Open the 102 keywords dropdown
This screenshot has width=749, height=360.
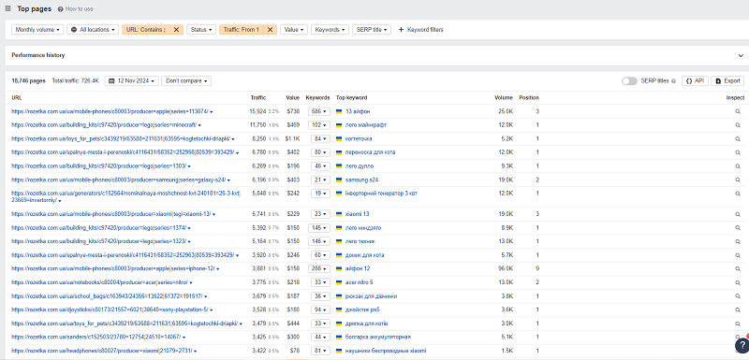pos(319,125)
